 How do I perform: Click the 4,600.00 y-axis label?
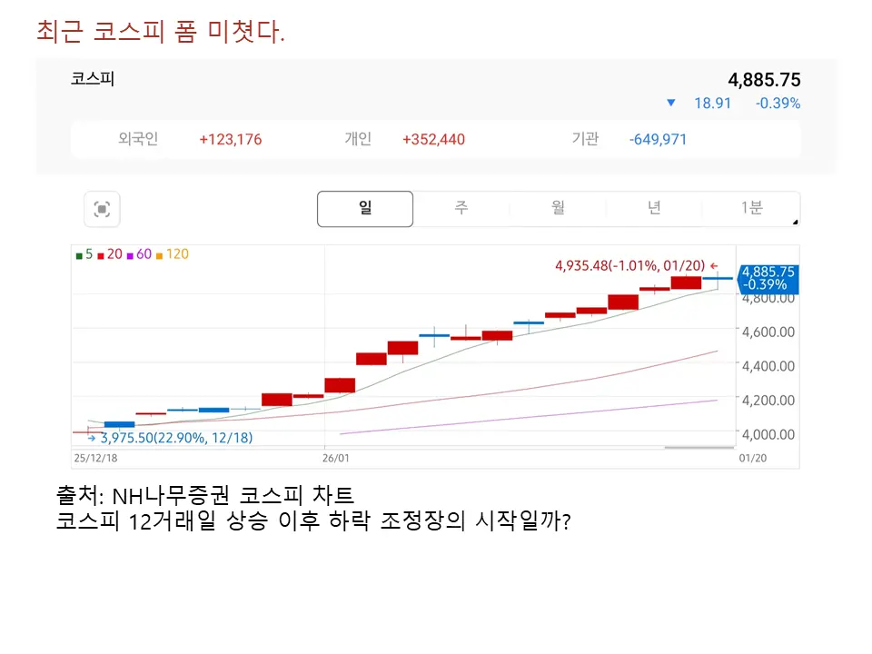768,332
